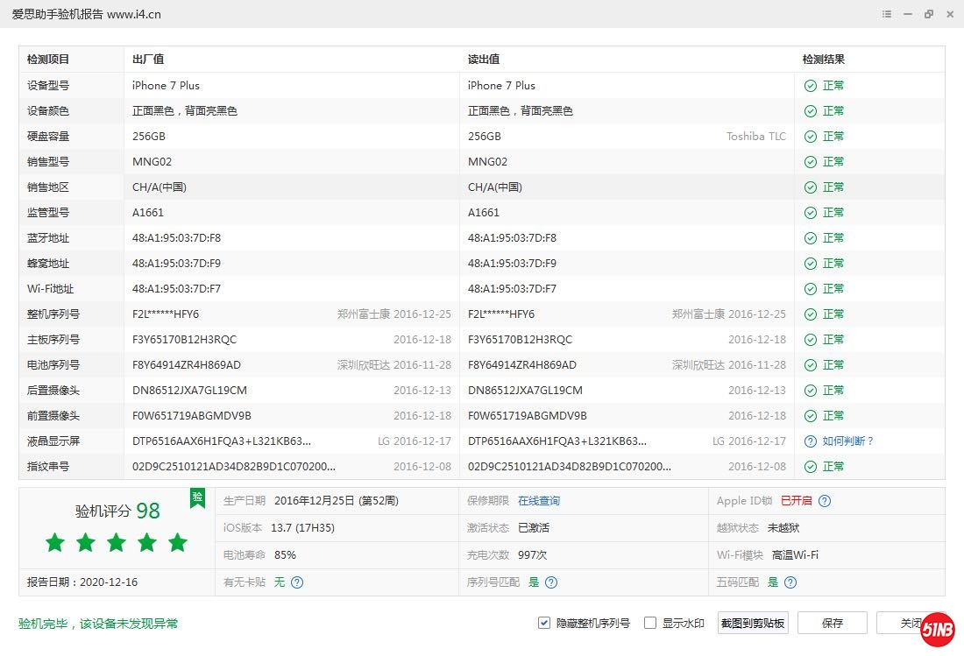Click the help icon next to Apple ID锁
The width and height of the screenshot is (964, 656).
tap(825, 501)
